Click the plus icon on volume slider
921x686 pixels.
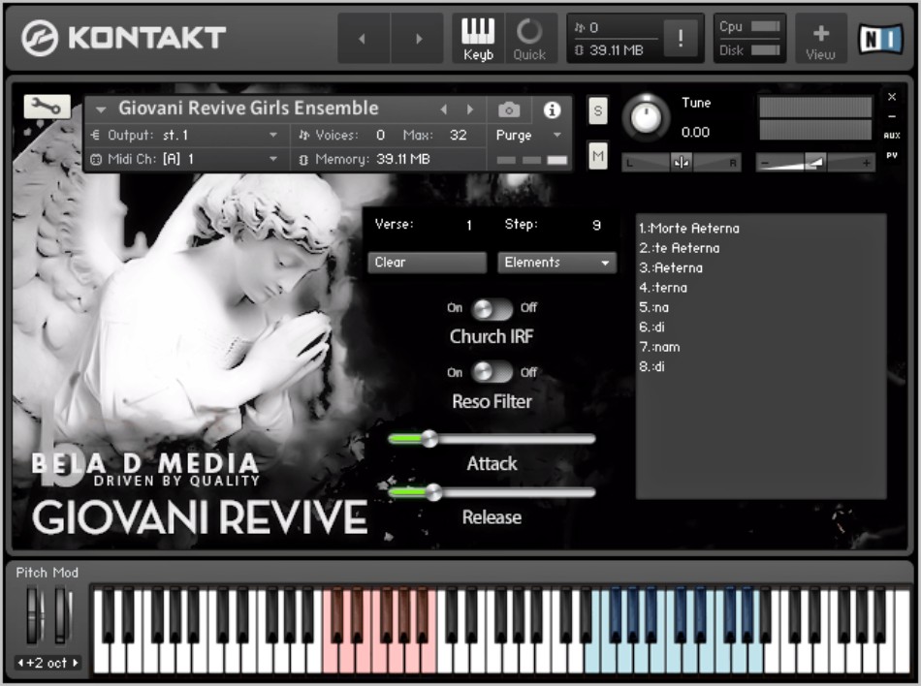[x=867, y=163]
